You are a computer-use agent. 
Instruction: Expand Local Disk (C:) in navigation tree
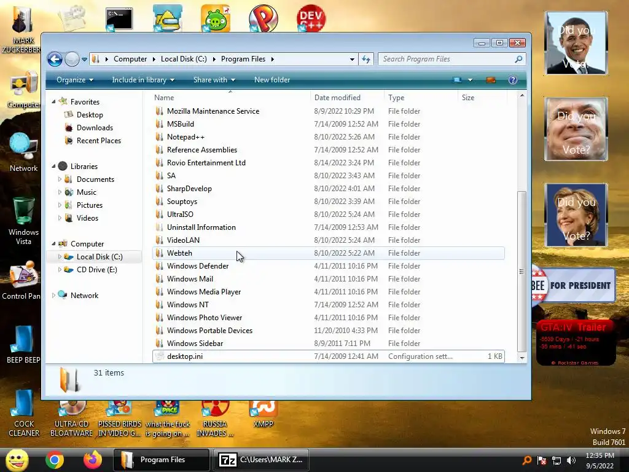[x=60, y=256]
